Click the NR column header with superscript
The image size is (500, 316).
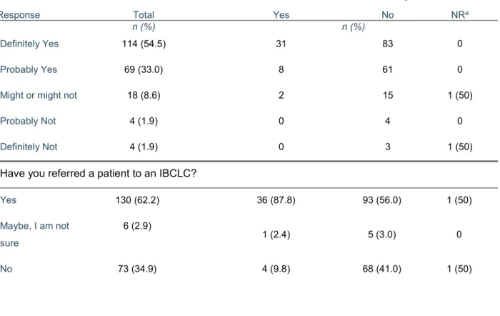(x=459, y=15)
